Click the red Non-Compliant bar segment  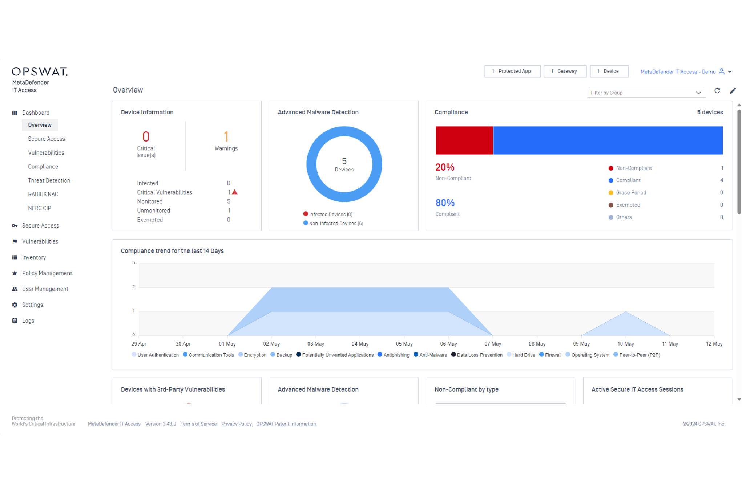[464, 140]
